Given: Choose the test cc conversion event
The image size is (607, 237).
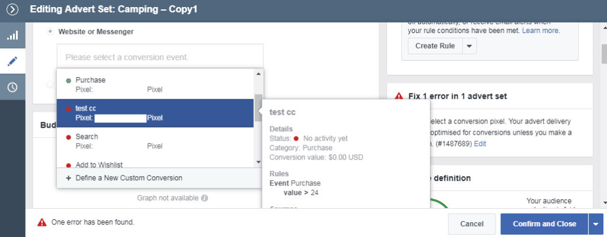Looking at the screenshot, I should click(155, 113).
